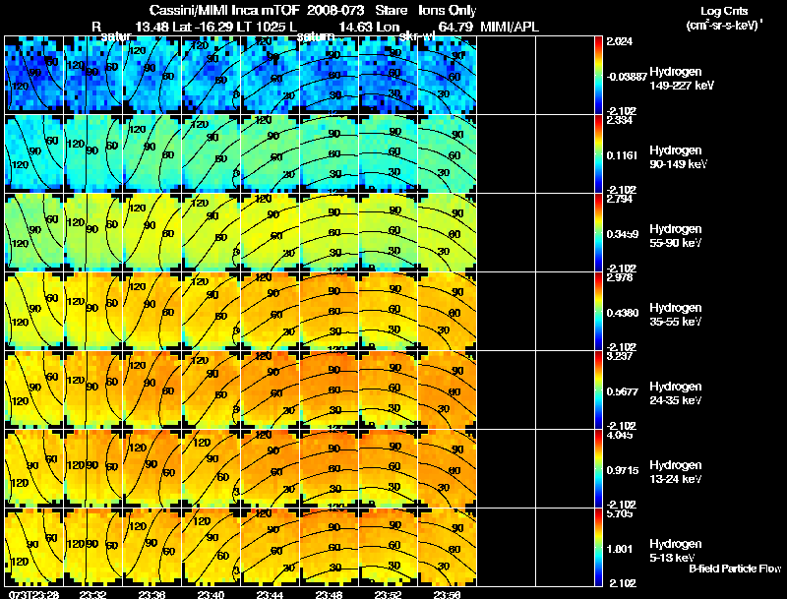Image resolution: width=787 pixels, height=599 pixels.
Task: Click the colorbar maximum value '2.794'
Action: (620, 199)
